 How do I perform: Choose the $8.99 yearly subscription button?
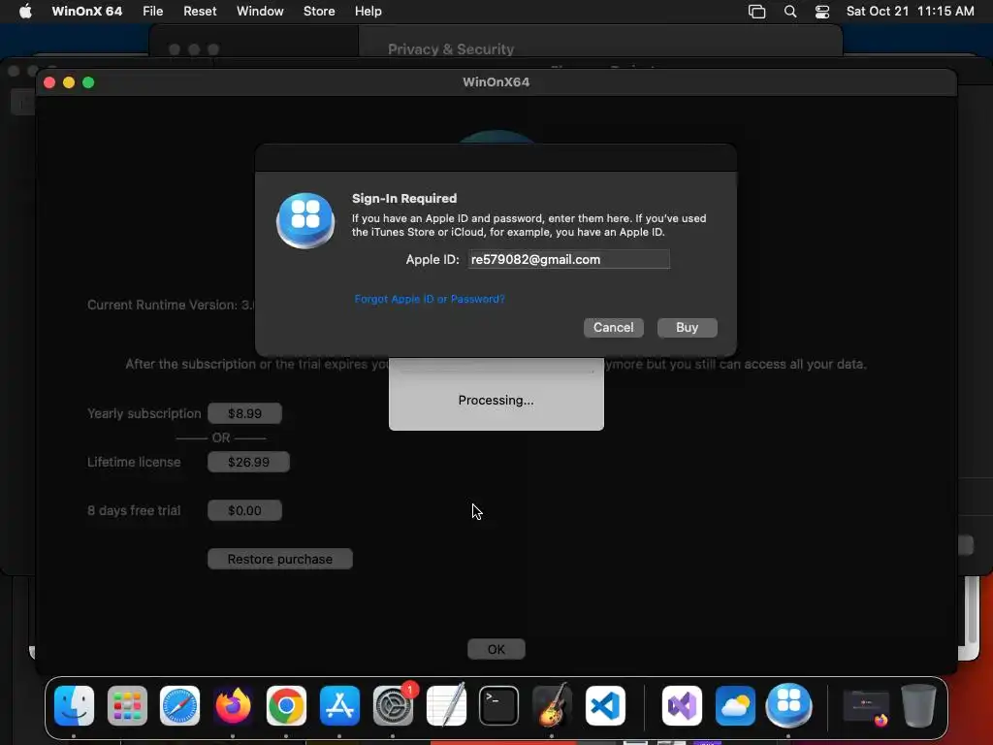point(244,413)
